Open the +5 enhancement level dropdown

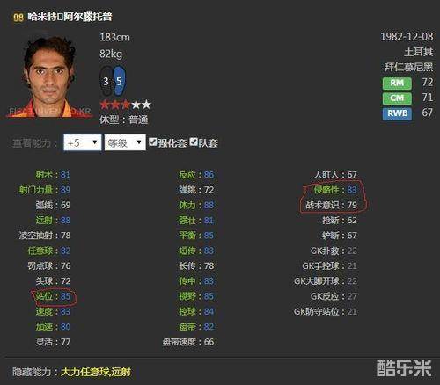(x=83, y=142)
